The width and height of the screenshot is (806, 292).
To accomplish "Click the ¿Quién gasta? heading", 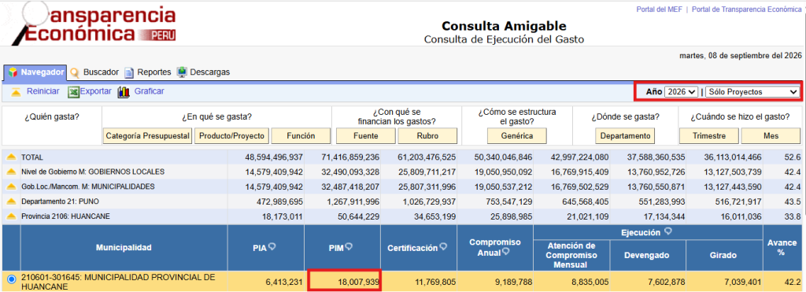I will (52, 116).
